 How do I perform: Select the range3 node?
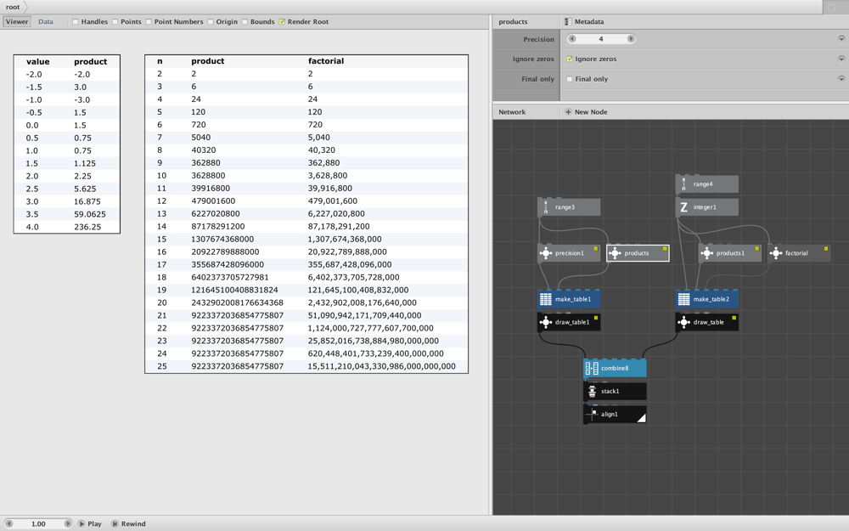pos(569,207)
